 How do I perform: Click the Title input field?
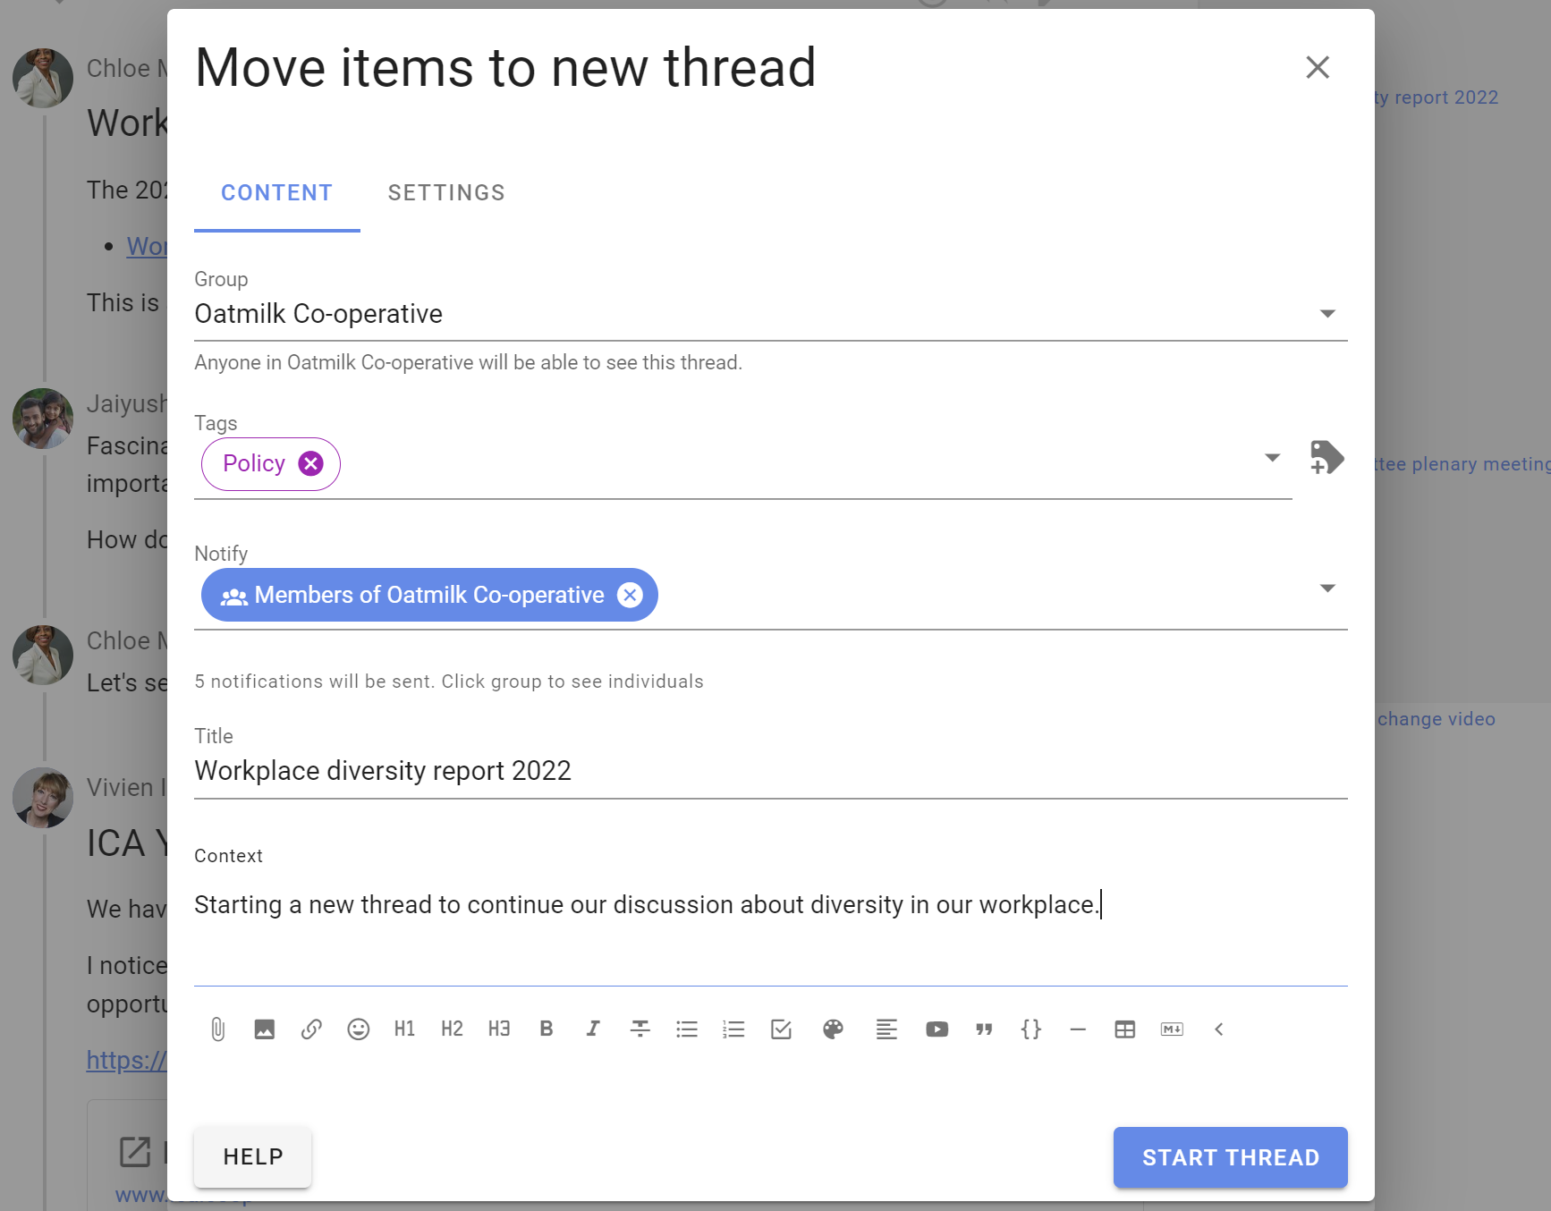(x=771, y=771)
